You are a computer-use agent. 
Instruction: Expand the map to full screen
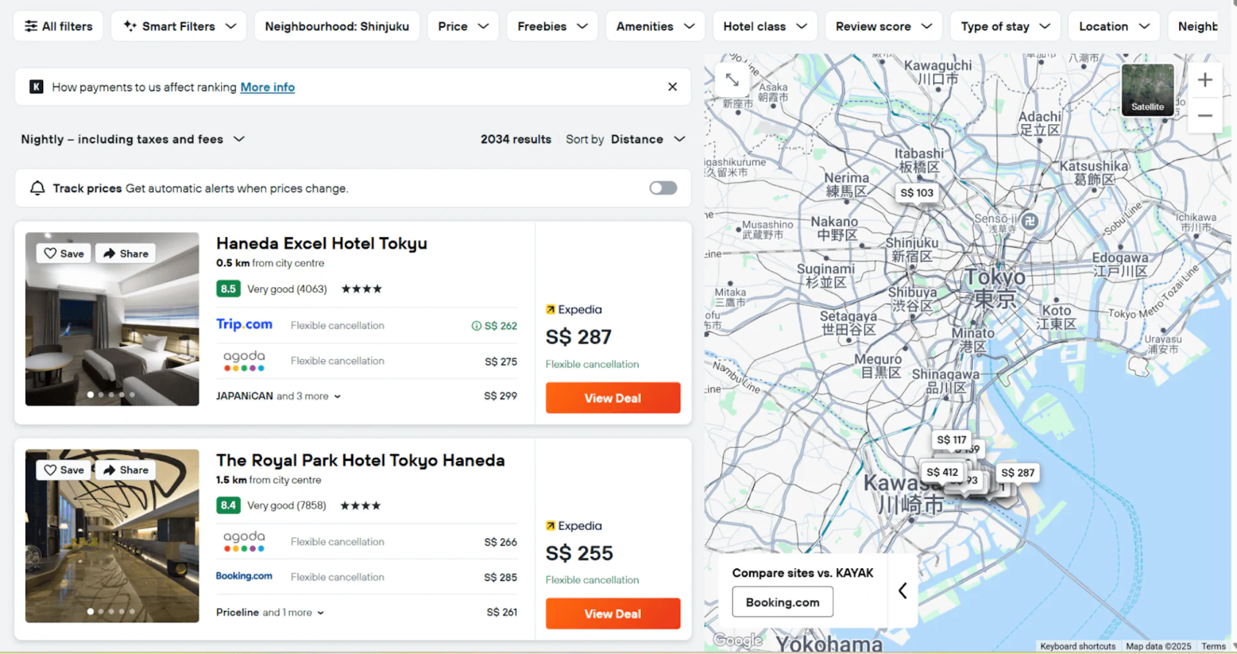[732, 80]
